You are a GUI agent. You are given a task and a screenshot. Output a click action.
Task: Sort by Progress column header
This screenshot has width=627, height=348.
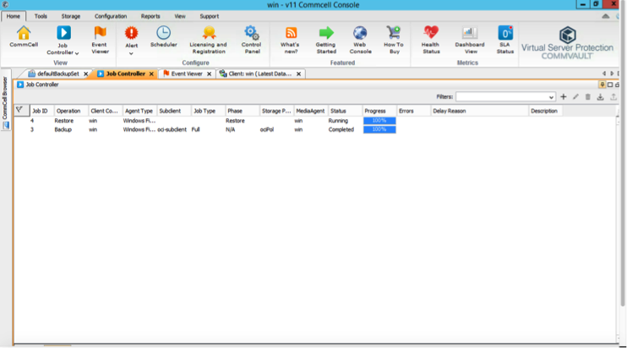(379, 111)
